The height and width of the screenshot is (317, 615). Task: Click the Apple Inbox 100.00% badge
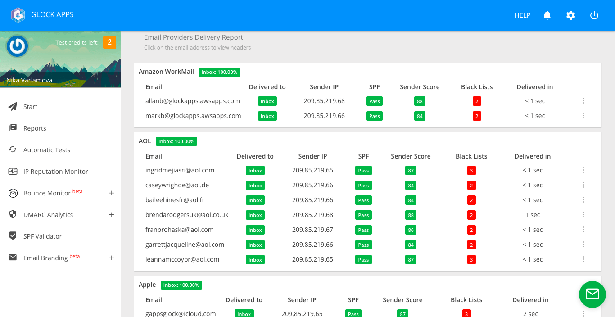click(181, 285)
